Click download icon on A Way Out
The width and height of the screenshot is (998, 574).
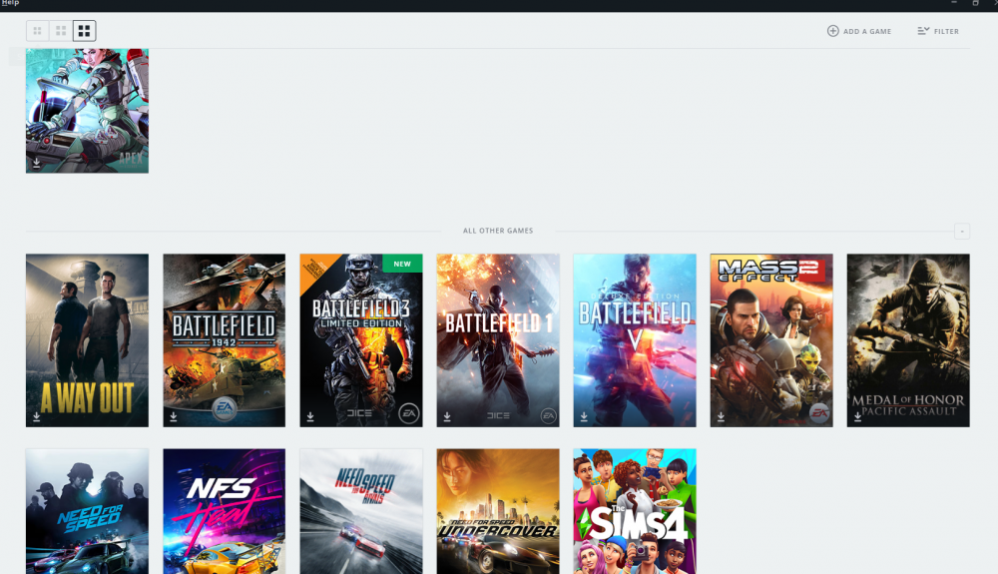(36, 417)
